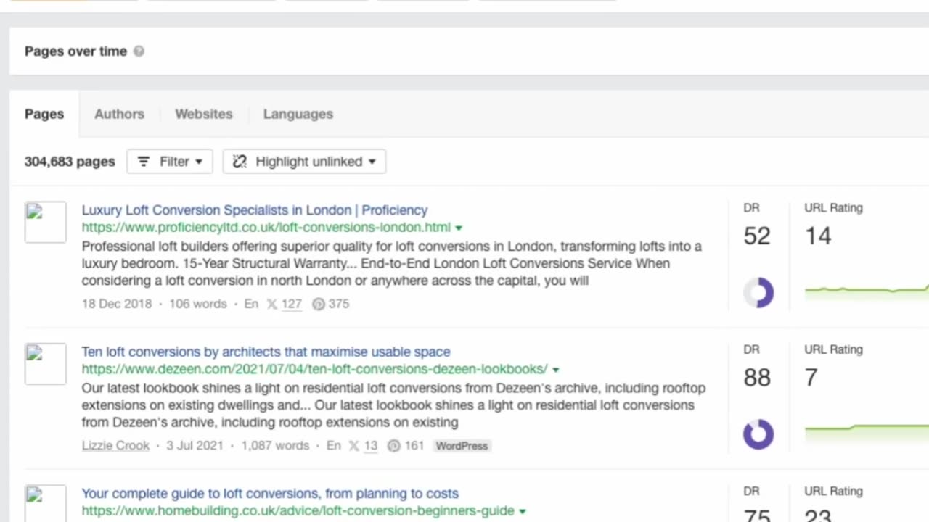
Task: Click the X icon beside 127
Action: pos(272,304)
